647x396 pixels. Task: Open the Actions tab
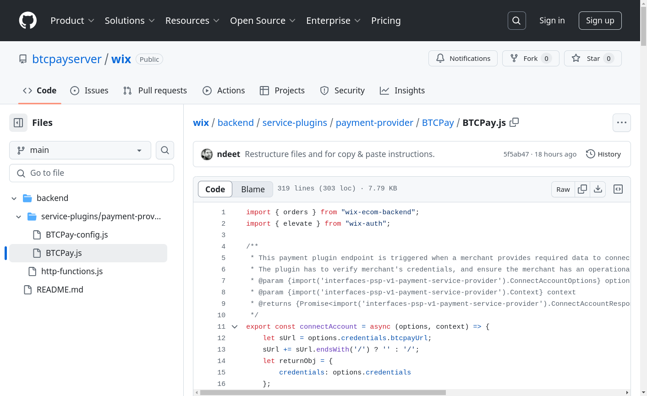coord(224,91)
